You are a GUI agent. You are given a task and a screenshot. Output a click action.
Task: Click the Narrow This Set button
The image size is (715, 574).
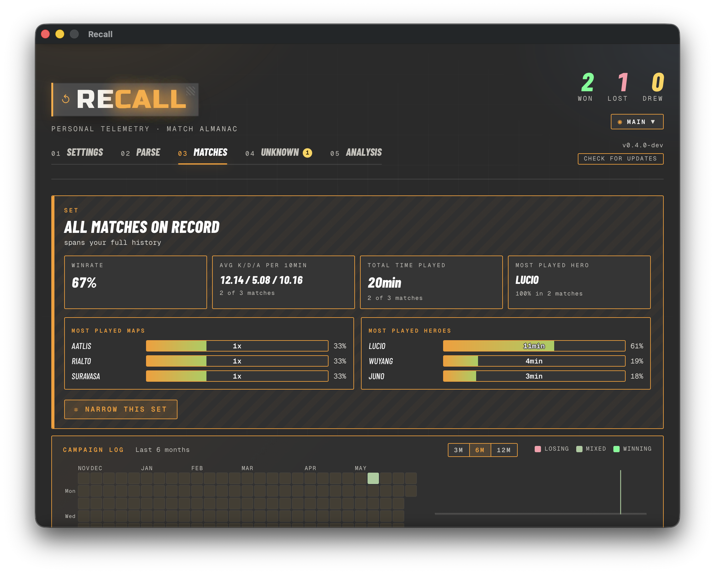coord(121,409)
